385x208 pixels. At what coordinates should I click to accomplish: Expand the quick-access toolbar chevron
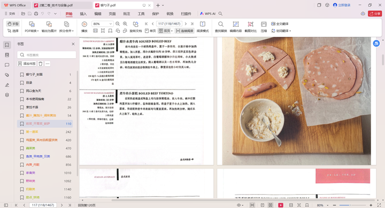pos(55,14)
